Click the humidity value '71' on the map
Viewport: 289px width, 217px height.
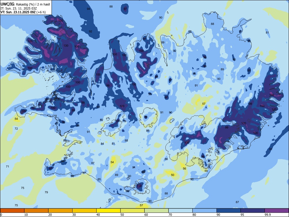click(x=8, y=166)
